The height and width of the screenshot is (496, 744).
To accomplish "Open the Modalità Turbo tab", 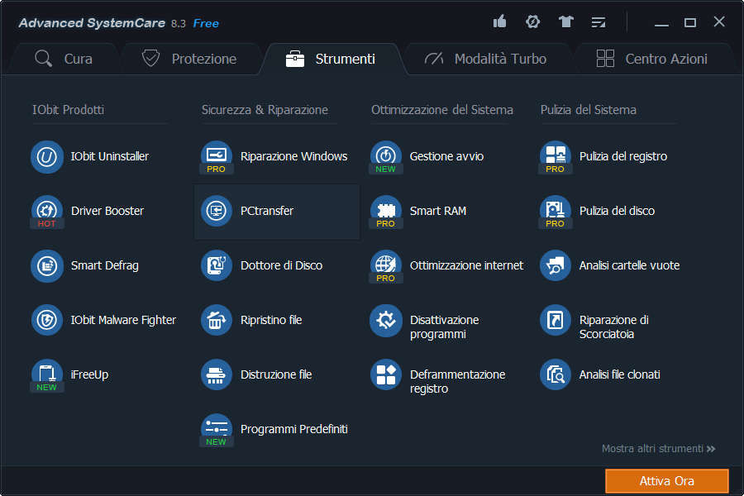I will [x=485, y=59].
